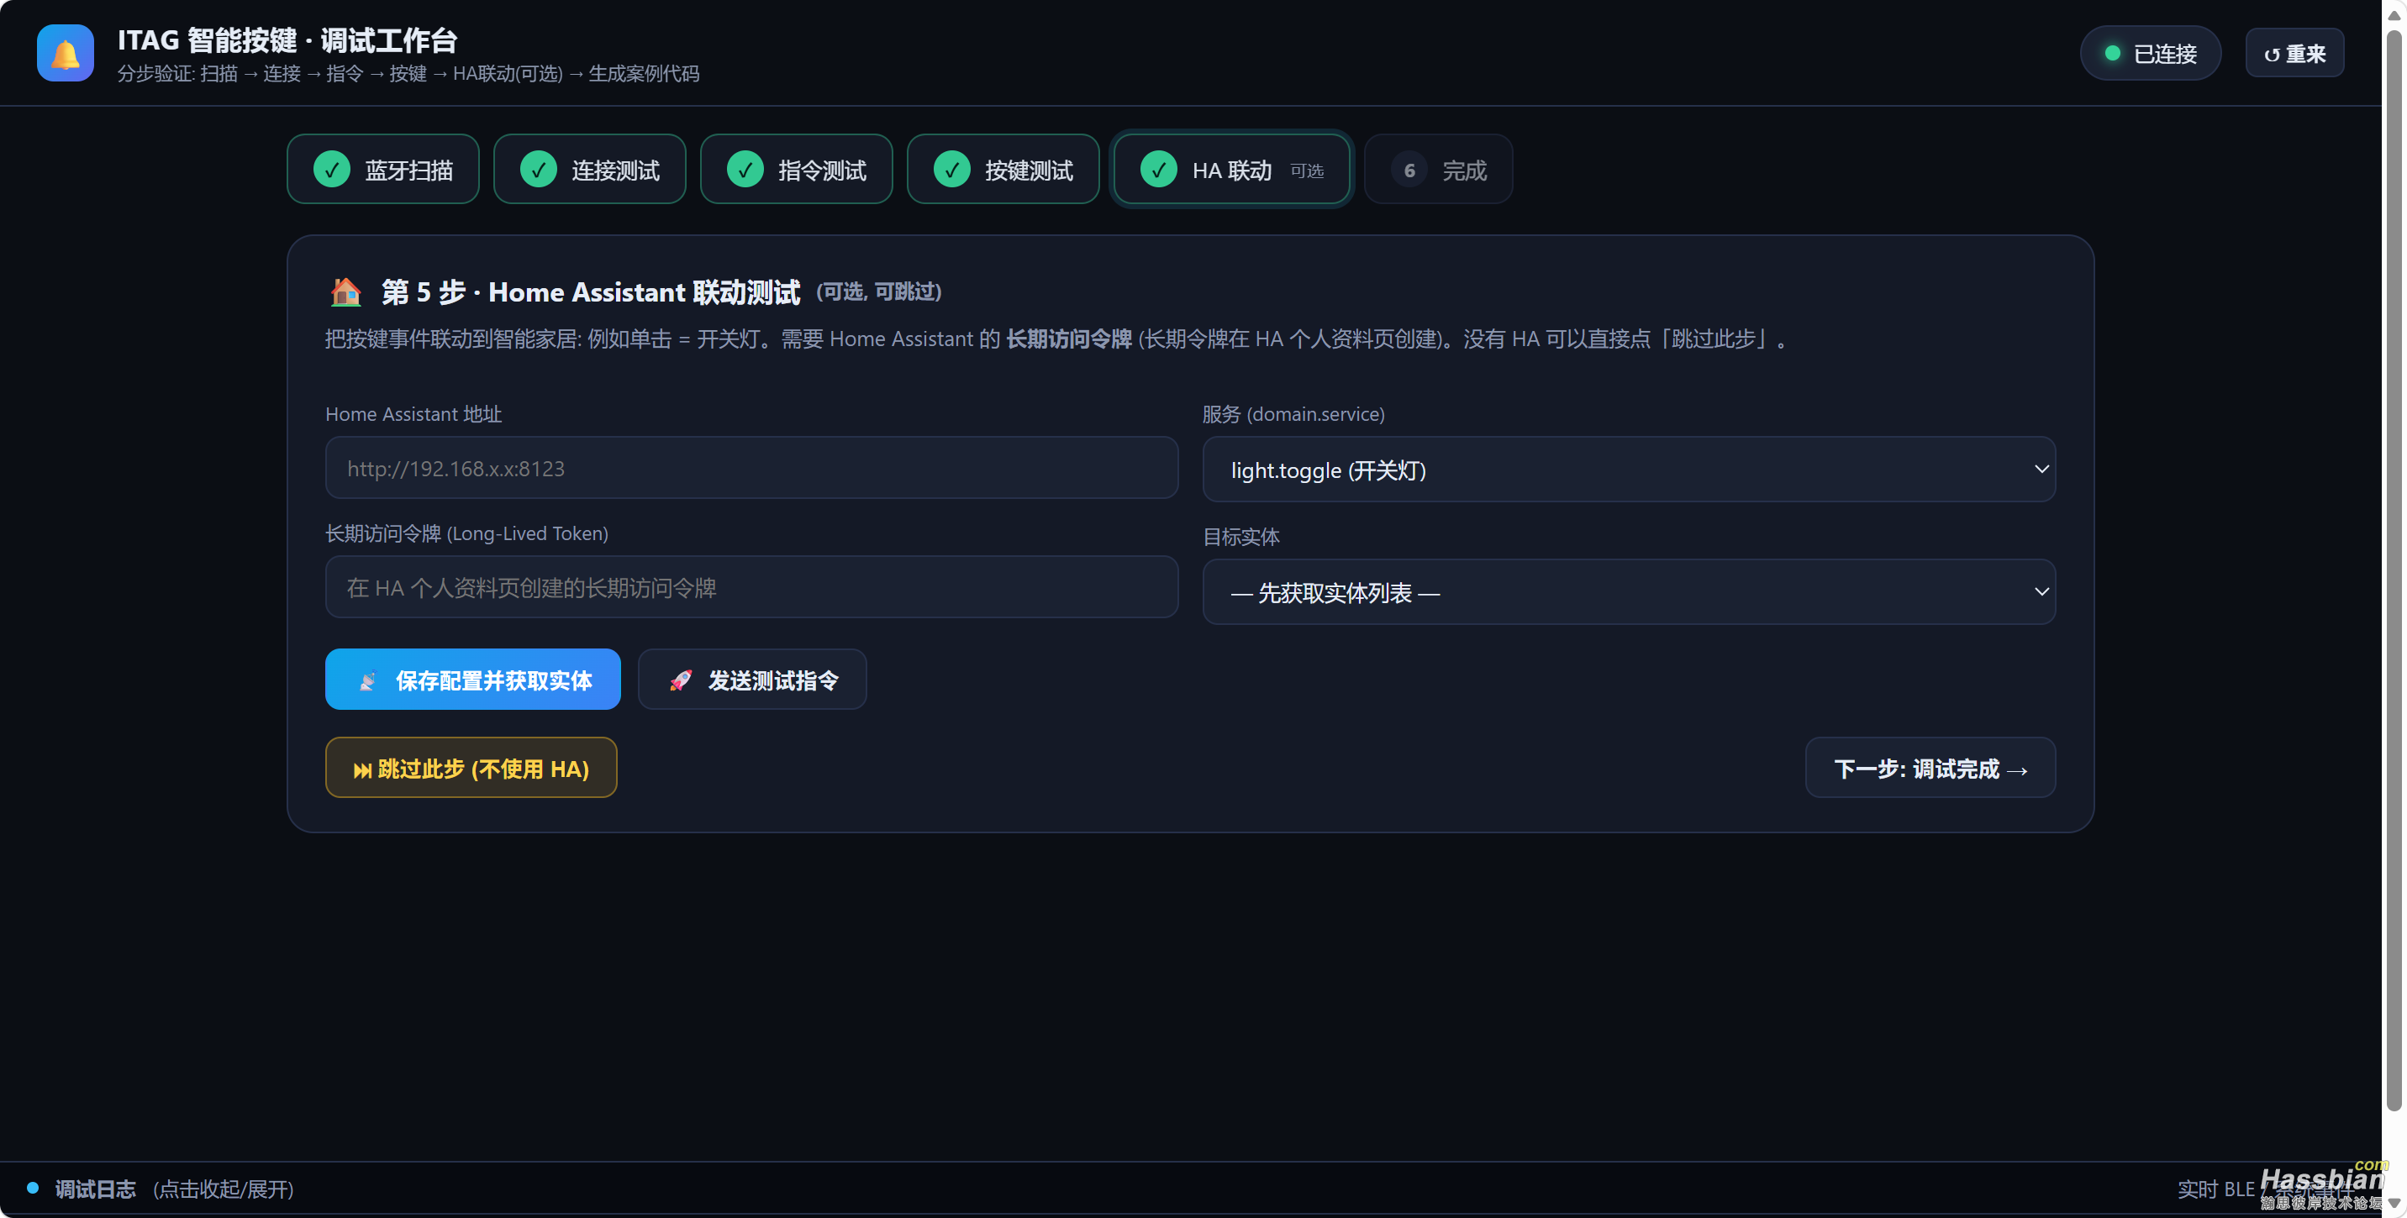The width and height of the screenshot is (2407, 1218).
Task: Click the green check icon on 连接测试
Action: 538,170
